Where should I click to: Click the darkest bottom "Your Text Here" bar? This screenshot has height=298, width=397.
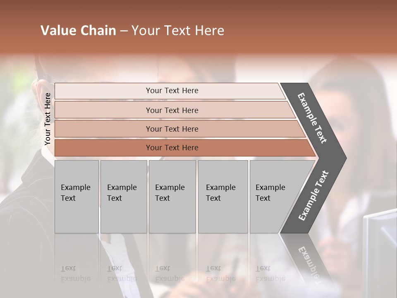tap(172, 148)
